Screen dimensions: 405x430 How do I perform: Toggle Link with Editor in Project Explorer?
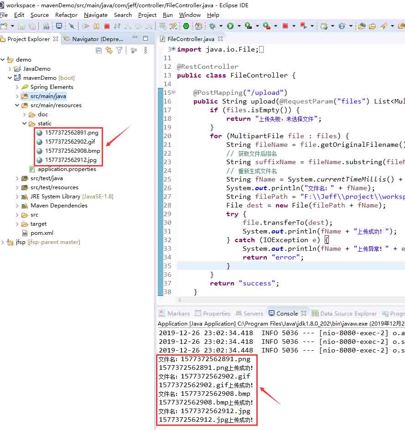[x=109, y=51]
